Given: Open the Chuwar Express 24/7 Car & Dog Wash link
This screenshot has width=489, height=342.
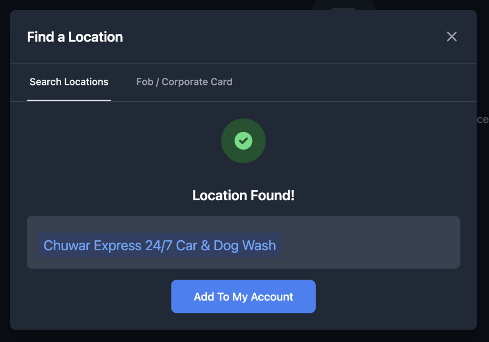Looking at the screenshot, I should (159, 246).
